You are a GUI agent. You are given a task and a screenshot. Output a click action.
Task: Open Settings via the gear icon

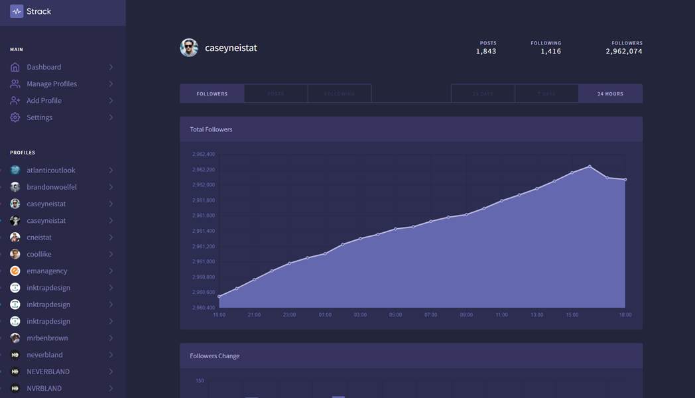pyautogui.click(x=15, y=117)
